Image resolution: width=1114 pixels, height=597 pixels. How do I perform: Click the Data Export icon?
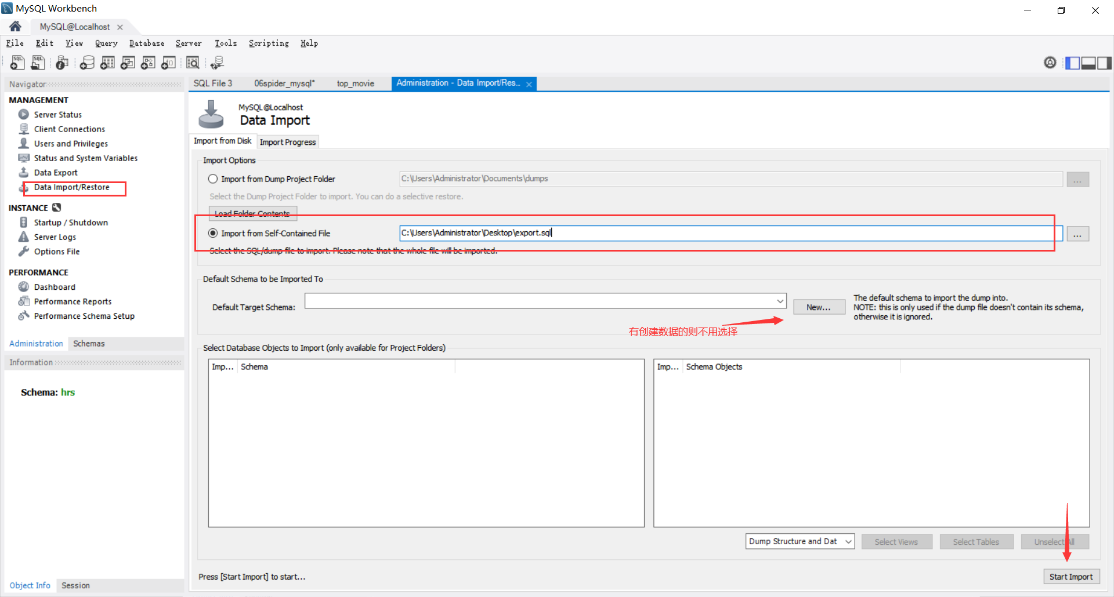point(24,172)
